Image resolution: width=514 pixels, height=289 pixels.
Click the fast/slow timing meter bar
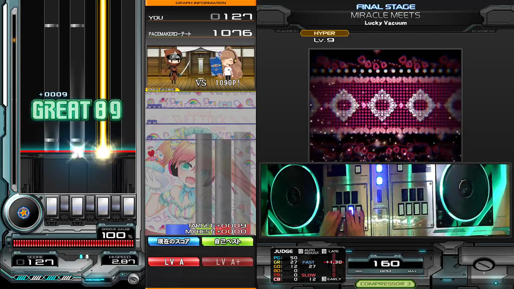[x=334, y=266]
